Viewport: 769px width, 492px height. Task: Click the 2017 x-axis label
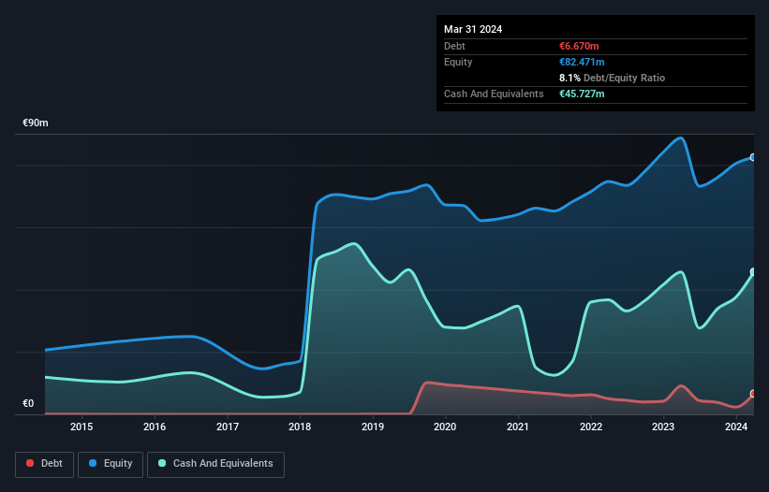pos(228,427)
